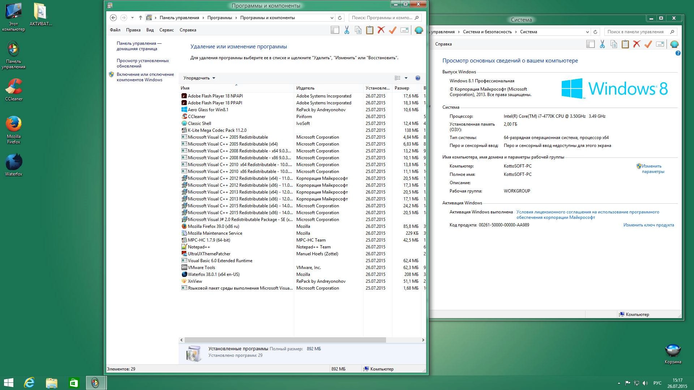
Task: Open Сервис menu
Action: point(167,30)
